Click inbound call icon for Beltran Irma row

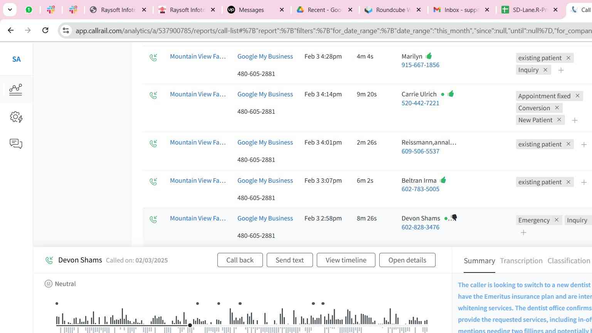pos(153,182)
